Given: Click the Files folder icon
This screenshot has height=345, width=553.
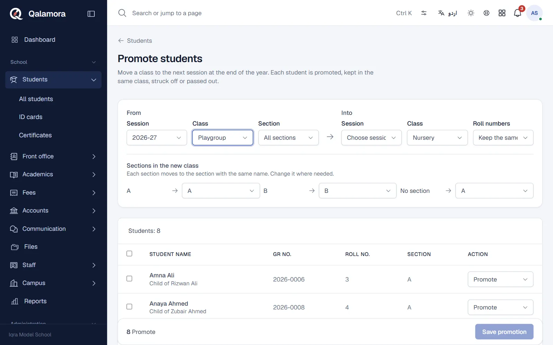Looking at the screenshot, I should 15,247.
